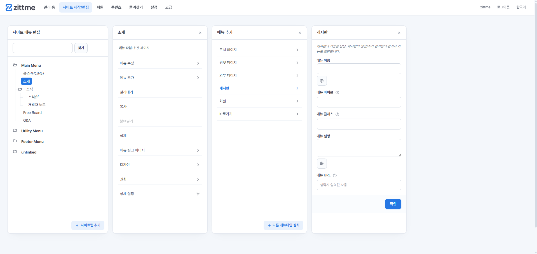Open the 설정 menu

coord(154,7)
